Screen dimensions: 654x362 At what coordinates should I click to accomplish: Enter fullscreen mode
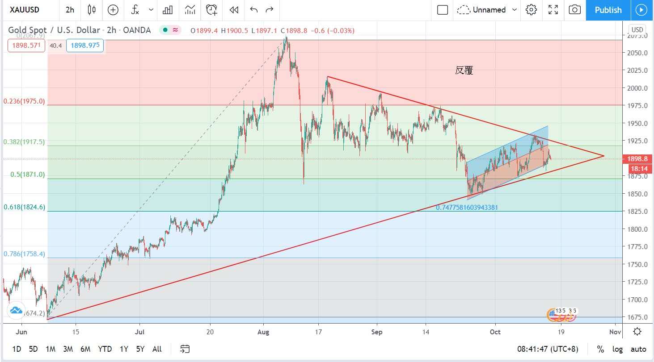pos(553,10)
